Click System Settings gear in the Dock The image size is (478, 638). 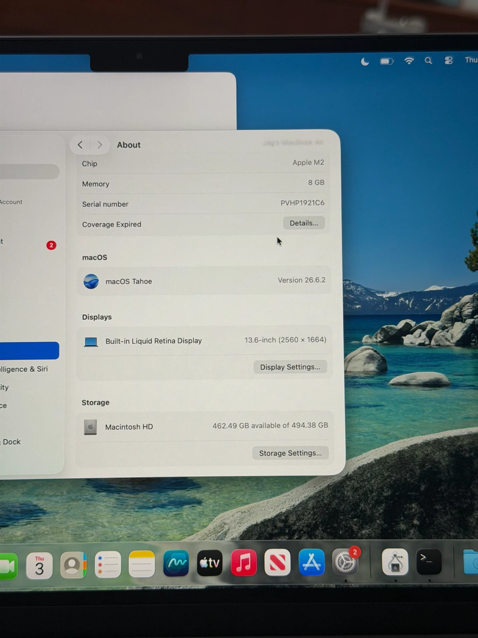(345, 562)
